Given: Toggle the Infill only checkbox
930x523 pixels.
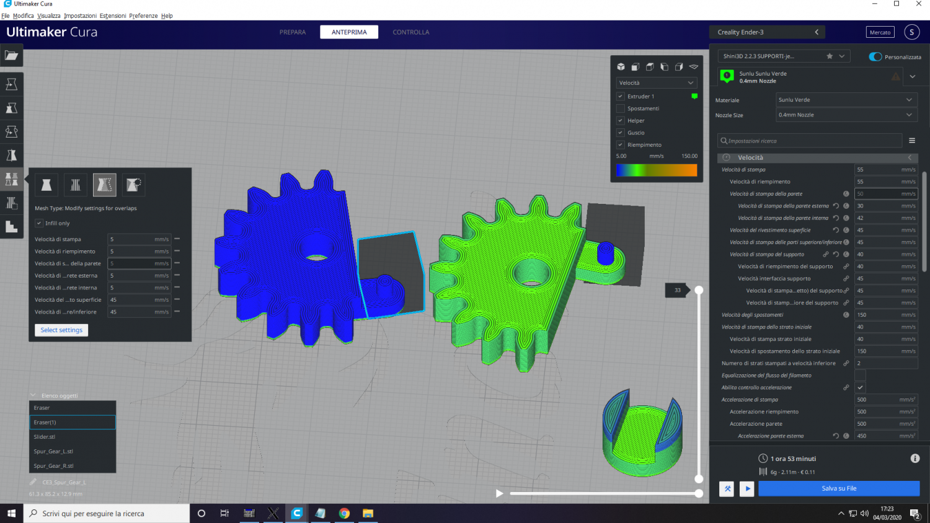Looking at the screenshot, I should pyautogui.click(x=39, y=223).
